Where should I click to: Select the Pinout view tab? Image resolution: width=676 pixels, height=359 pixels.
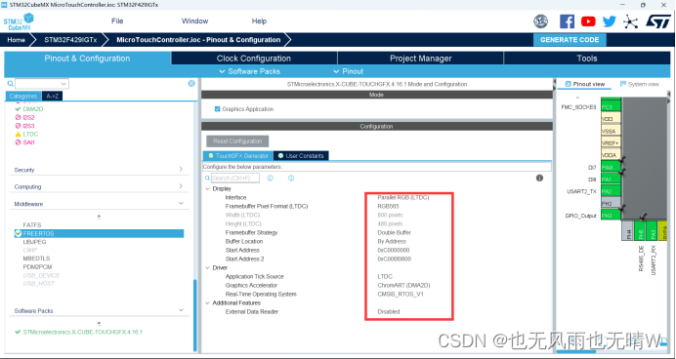point(584,84)
